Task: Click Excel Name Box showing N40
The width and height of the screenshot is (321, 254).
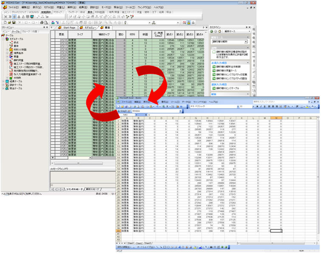Action: point(127,115)
